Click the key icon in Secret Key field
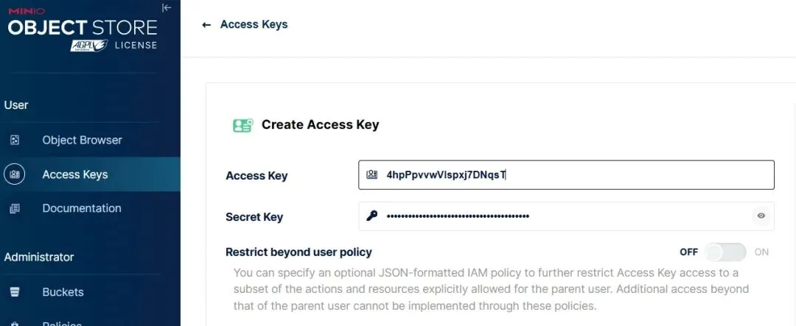Image resolution: width=796 pixels, height=326 pixels. pyautogui.click(x=372, y=216)
